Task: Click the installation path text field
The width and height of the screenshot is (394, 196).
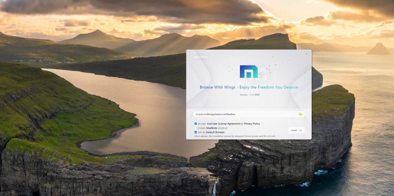Action: [244, 114]
